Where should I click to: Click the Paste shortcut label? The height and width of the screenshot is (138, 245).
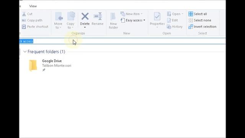(38, 26)
